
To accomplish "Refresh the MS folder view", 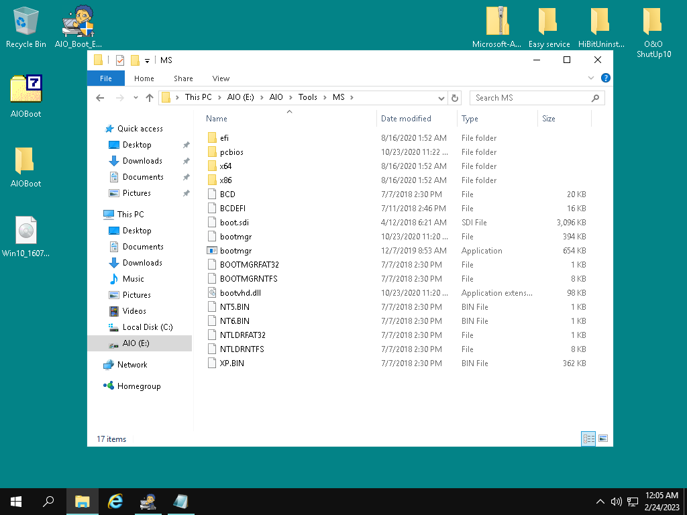I will (x=455, y=98).
